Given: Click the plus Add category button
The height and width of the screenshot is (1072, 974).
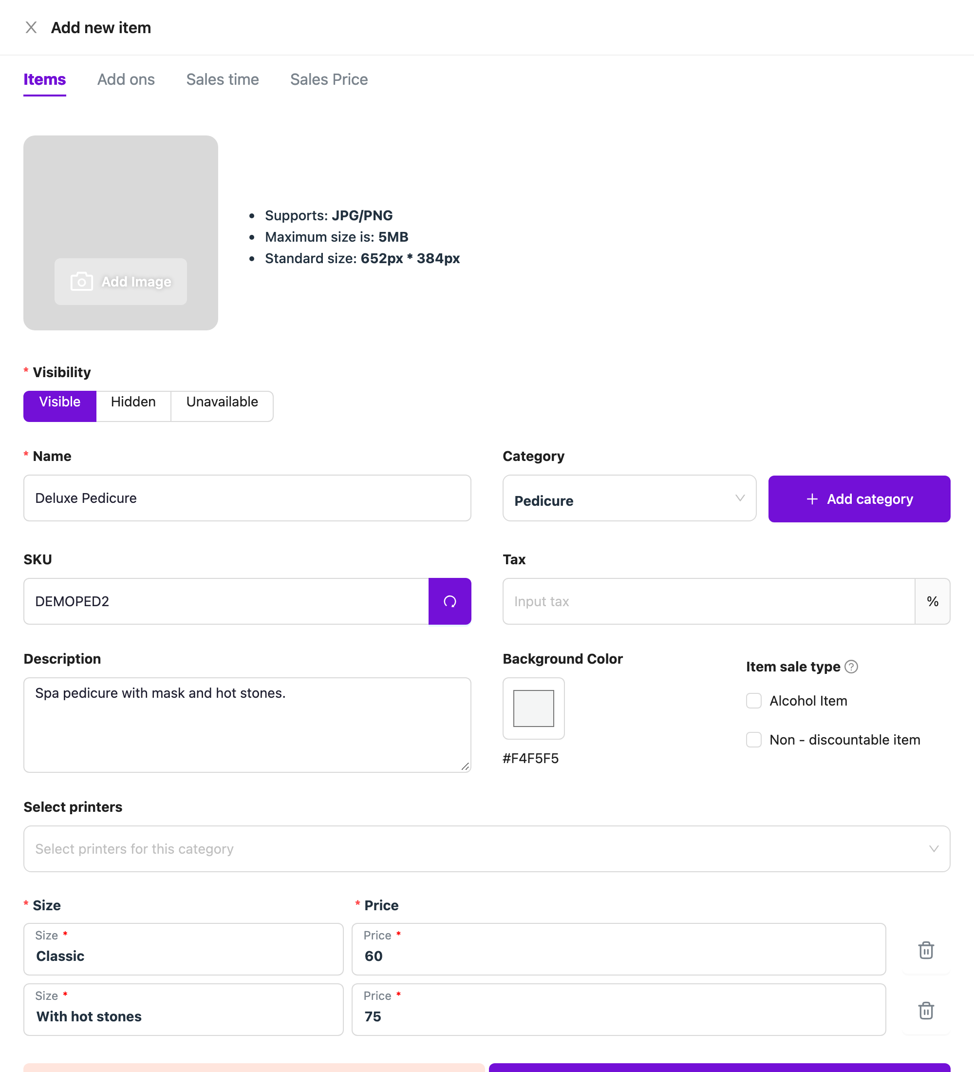Looking at the screenshot, I should (859, 499).
